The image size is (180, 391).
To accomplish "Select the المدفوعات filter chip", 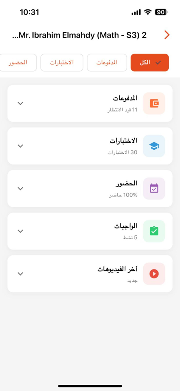I will point(107,63).
